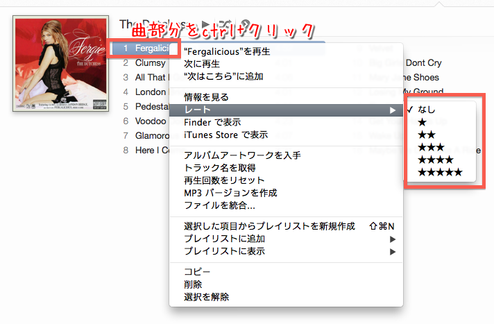Select ファイルを統合…
This screenshot has height=324, width=494.
click(x=286, y=205)
